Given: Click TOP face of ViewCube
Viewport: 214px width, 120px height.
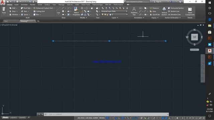Looking at the screenshot, I should [194, 37].
